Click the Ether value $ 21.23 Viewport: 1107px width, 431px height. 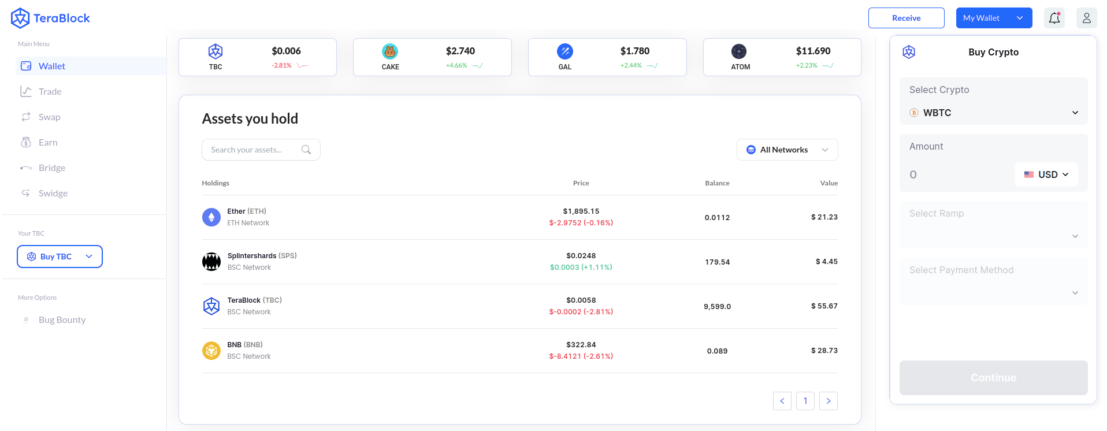click(x=824, y=217)
